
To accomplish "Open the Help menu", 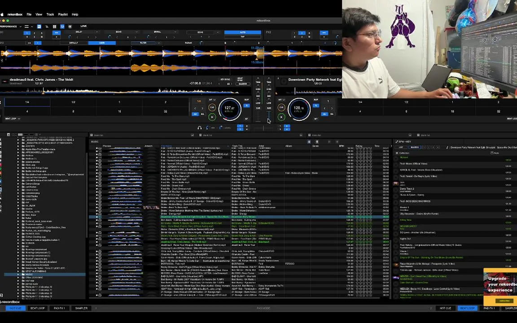I will pos(75,14).
